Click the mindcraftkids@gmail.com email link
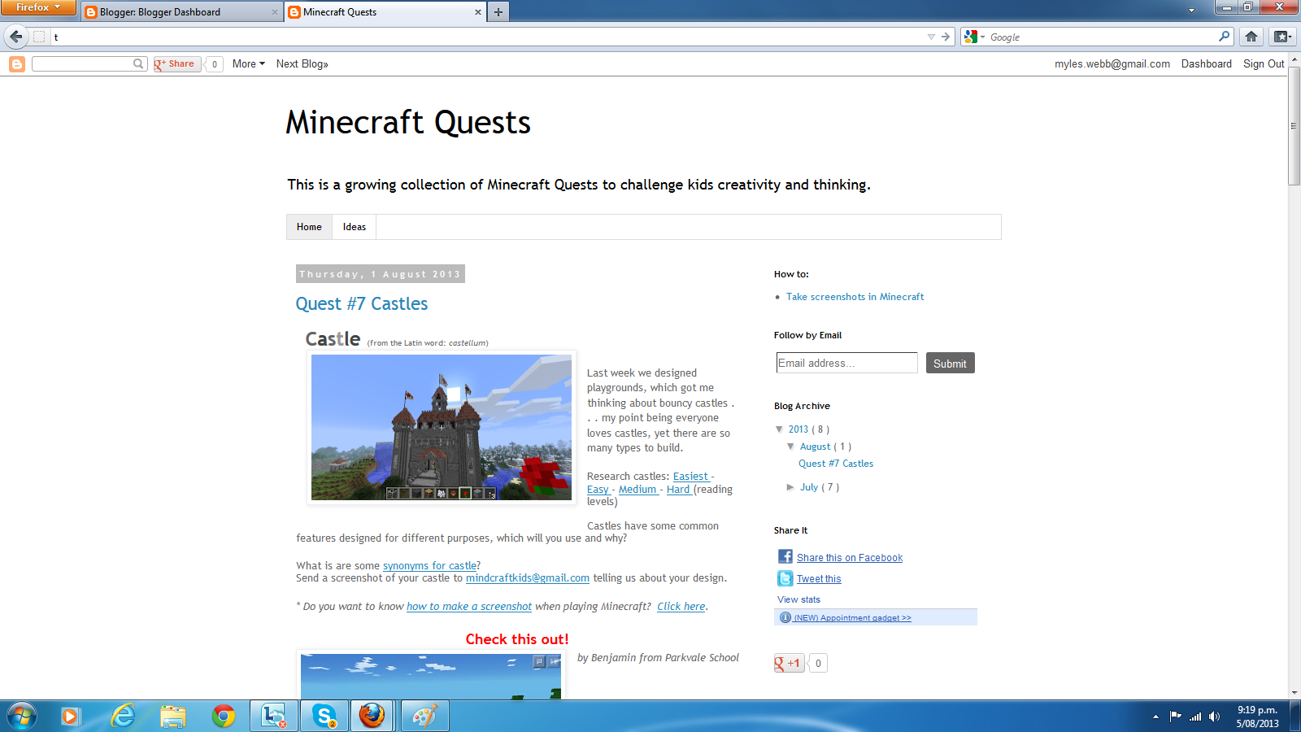Screen dimensions: 1301x732 pos(528,578)
